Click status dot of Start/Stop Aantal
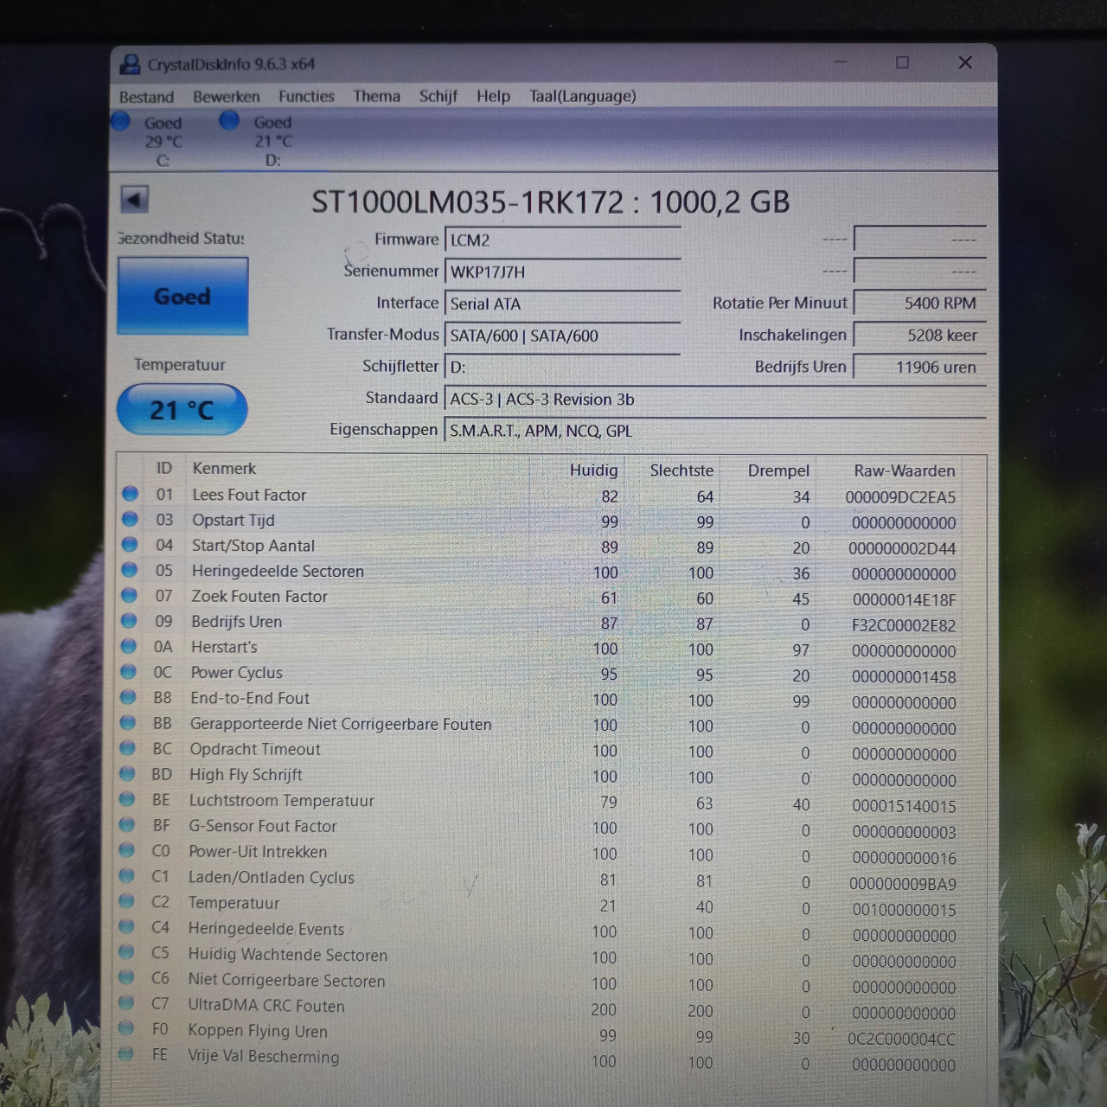 [130, 545]
